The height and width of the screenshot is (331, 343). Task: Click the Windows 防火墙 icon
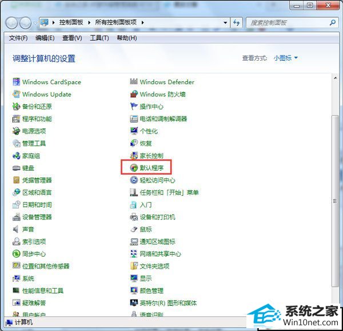pyautogui.click(x=134, y=94)
